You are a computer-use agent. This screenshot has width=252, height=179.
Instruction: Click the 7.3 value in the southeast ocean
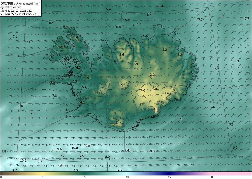231,124
